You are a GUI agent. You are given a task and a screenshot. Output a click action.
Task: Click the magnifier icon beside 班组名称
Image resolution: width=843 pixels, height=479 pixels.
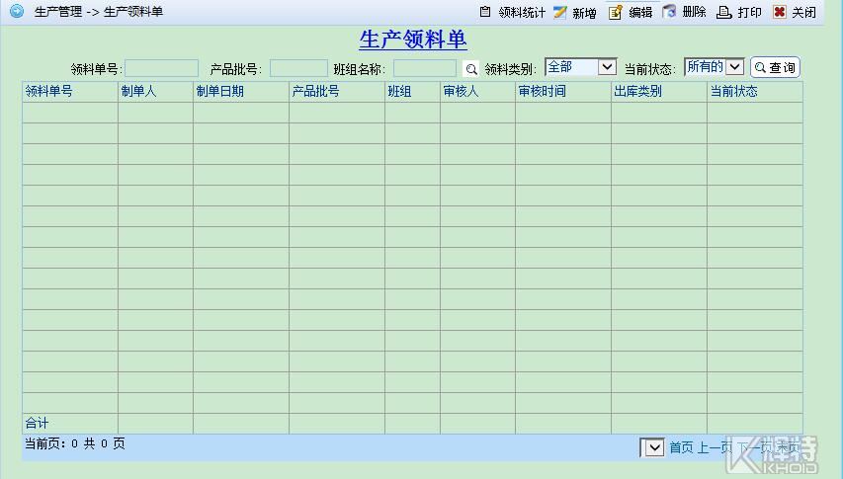tap(471, 69)
